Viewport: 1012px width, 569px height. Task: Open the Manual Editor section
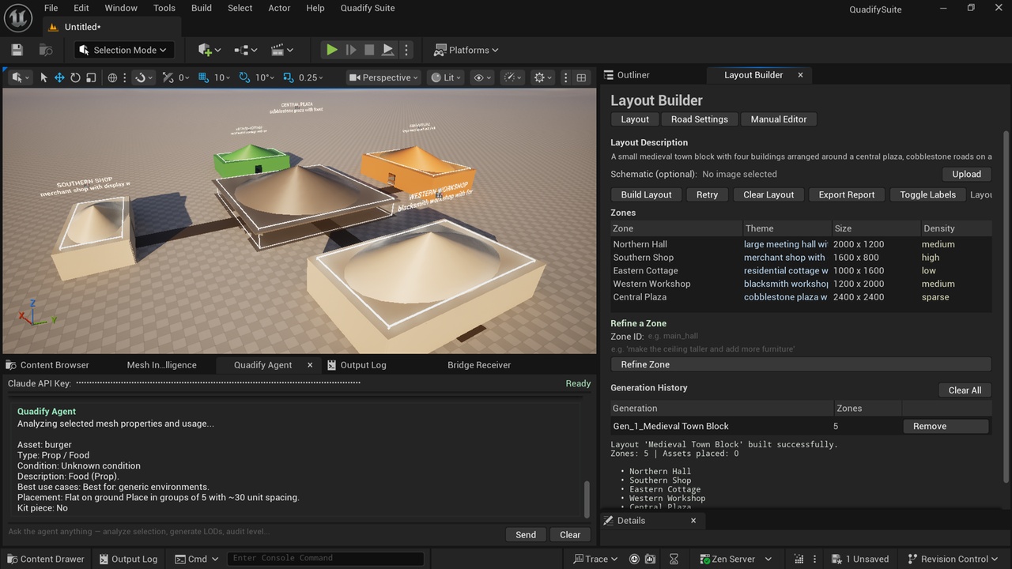tap(779, 119)
